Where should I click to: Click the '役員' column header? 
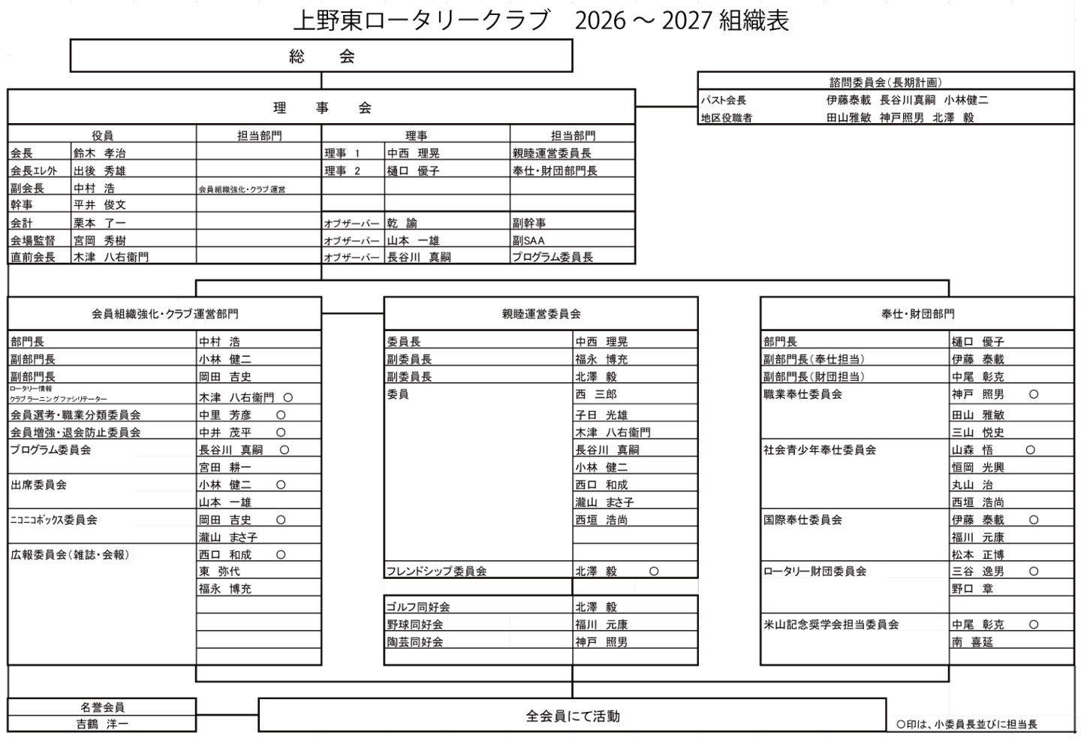coord(103,135)
